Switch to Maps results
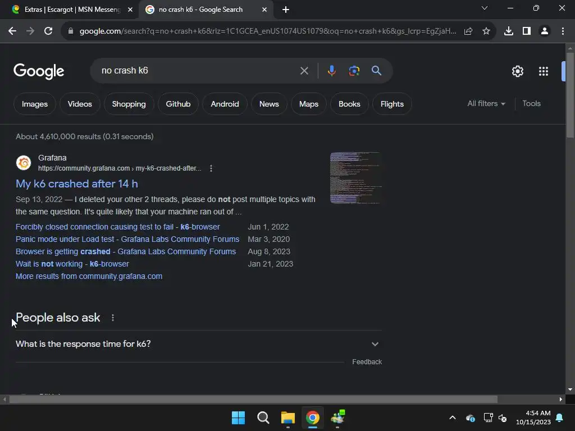 point(309,104)
